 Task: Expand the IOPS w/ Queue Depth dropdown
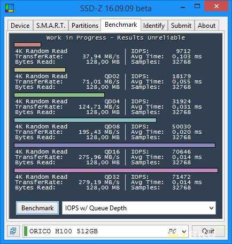tap(139, 208)
